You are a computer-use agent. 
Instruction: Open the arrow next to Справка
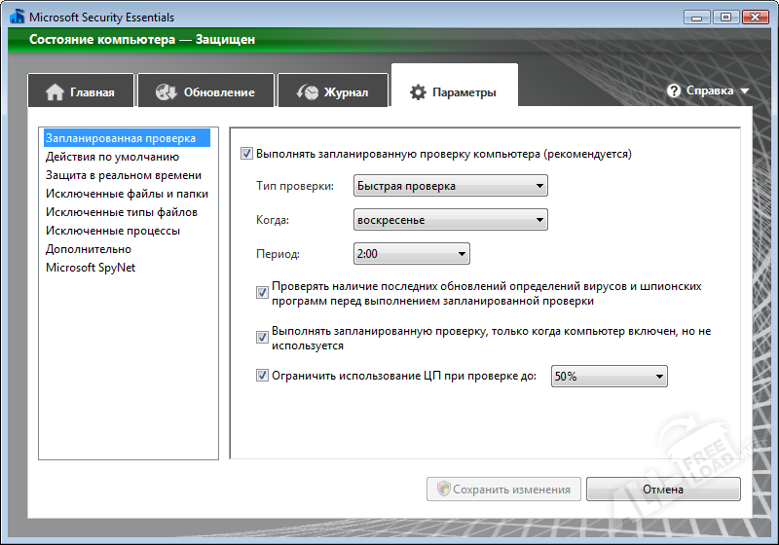point(745,91)
